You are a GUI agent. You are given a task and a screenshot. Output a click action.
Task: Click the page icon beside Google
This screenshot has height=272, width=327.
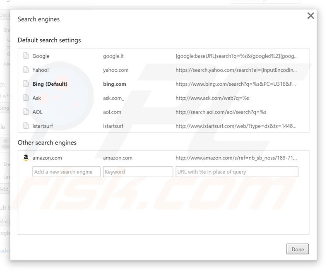[x=26, y=56]
